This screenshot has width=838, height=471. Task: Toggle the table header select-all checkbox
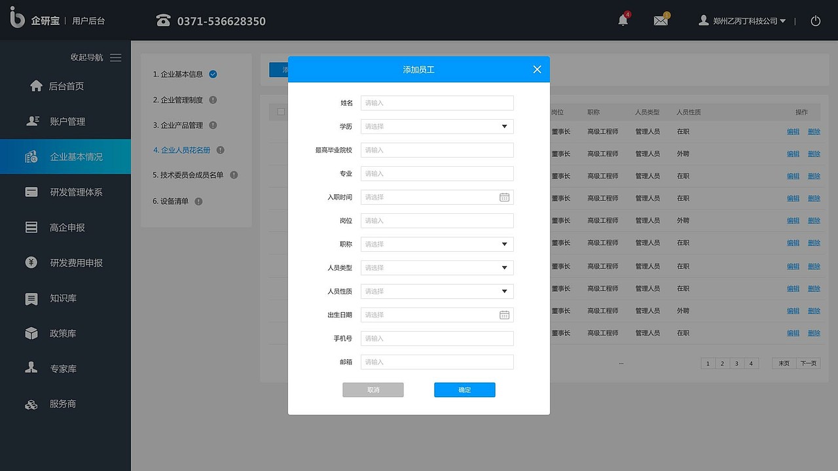281,112
